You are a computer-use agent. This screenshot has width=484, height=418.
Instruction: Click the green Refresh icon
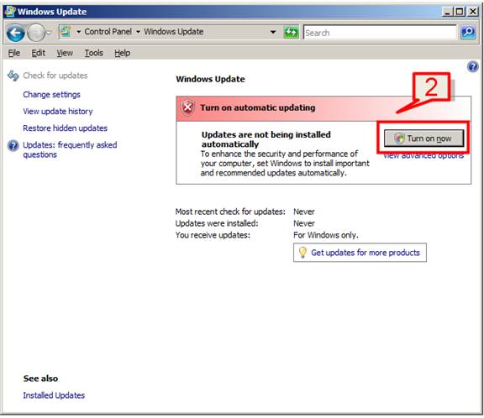[291, 32]
